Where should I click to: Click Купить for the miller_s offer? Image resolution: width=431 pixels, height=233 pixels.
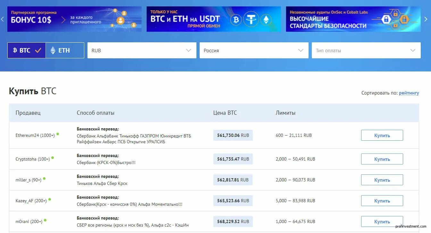point(382,180)
